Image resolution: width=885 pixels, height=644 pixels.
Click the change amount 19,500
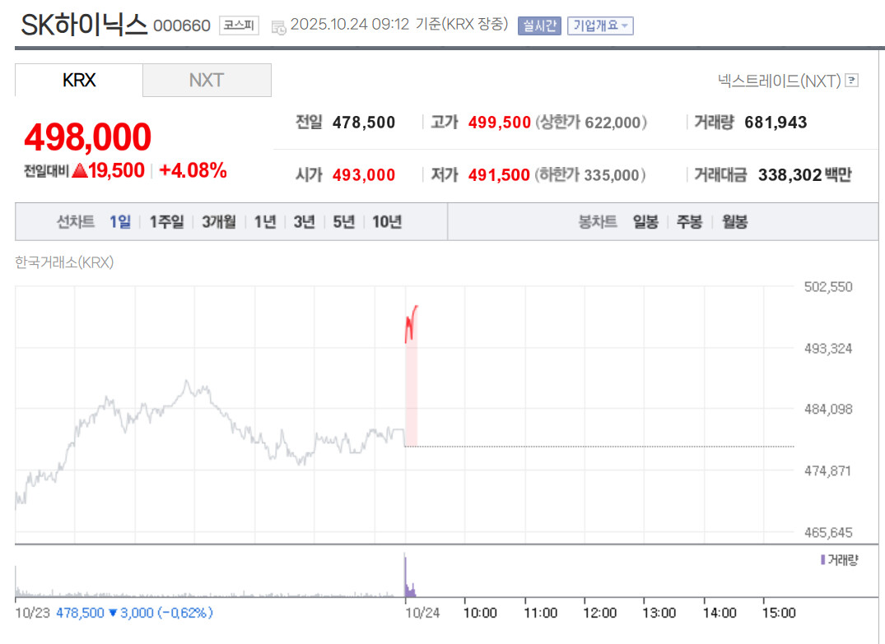tap(116, 170)
